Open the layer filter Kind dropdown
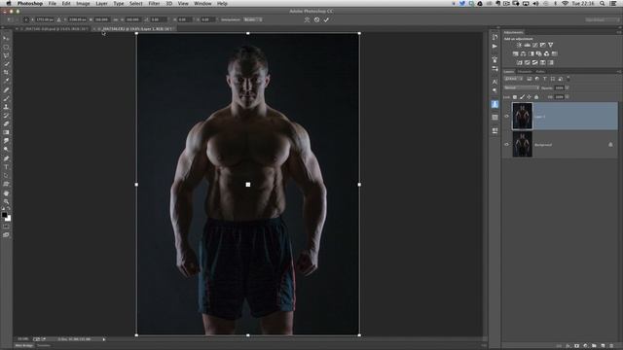The width and height of the screenshot is (623, 350). pos(514,79)
